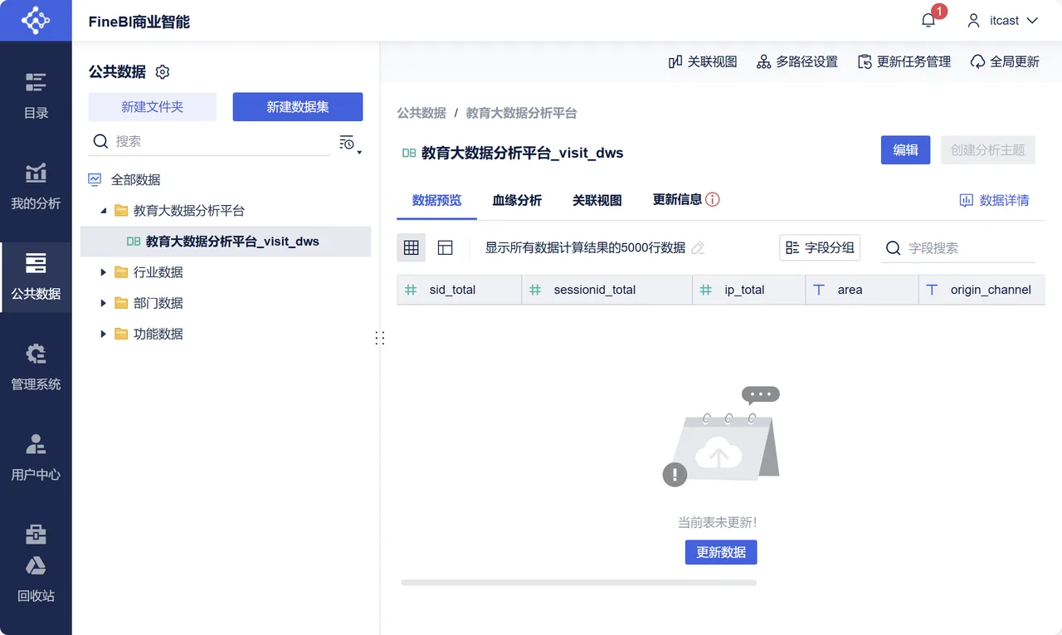Select the 数据预览 tab
The width and height of the screenshot is (1062, 635).
[436, 200]
